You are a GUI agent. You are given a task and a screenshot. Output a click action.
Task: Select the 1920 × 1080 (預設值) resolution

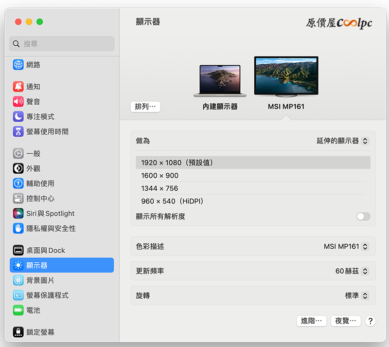(x=253, y=163)
